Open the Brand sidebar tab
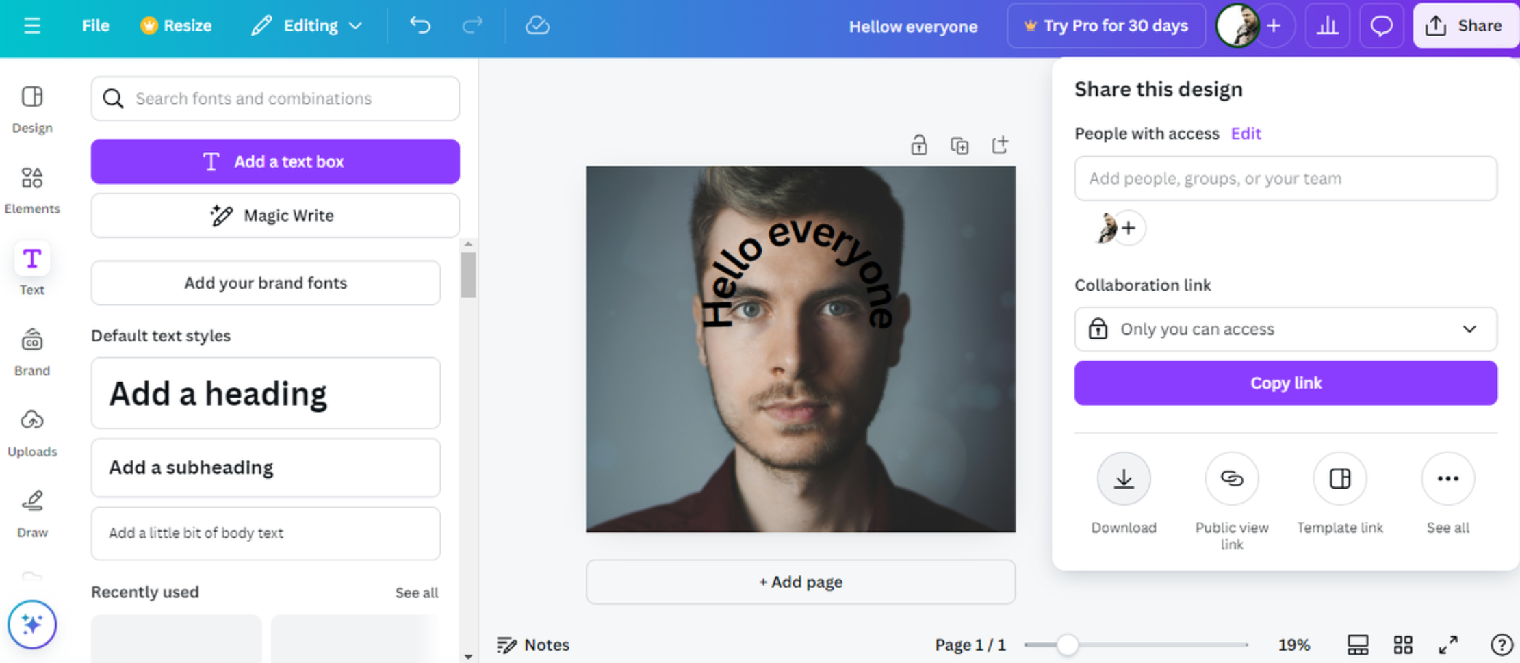Screen dimensions: 1520x663 (32, 352)
